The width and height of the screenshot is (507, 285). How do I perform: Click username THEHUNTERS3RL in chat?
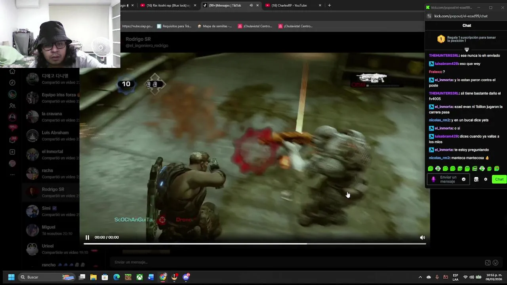point(444,55)
